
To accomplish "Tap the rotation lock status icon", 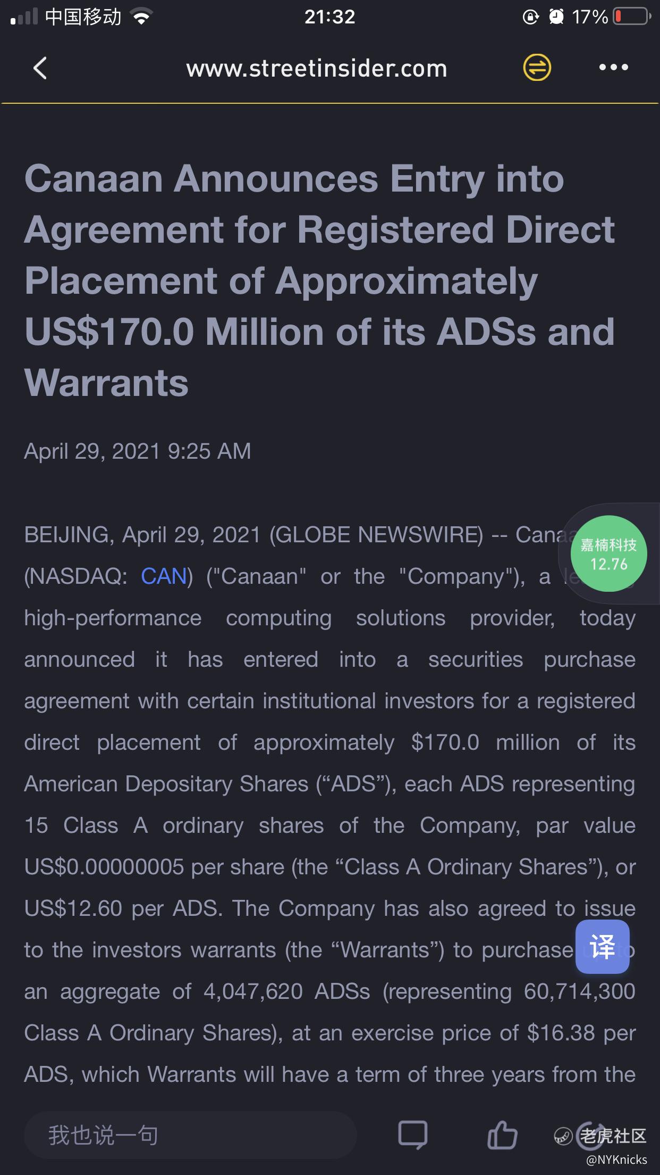I will [530, 17].
